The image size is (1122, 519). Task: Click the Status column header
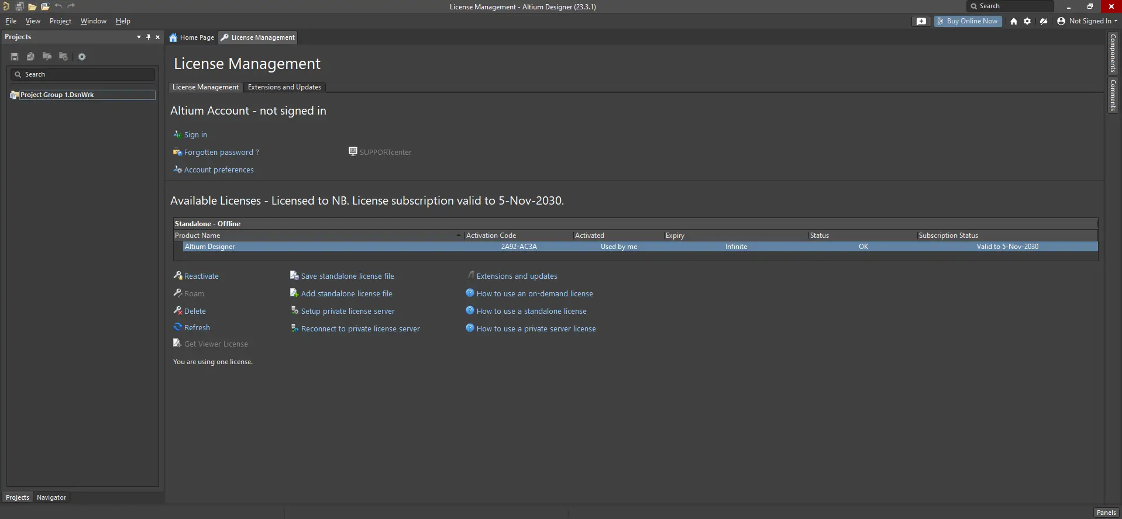863,236
